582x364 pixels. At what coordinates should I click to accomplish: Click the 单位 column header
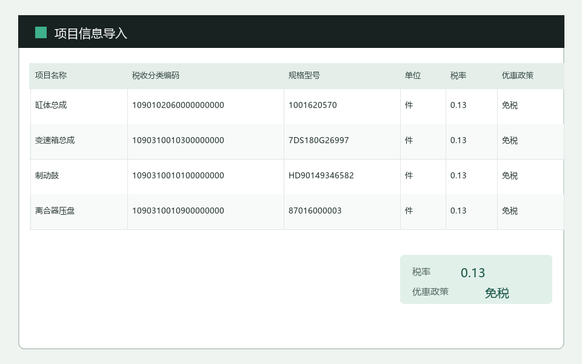pos(413,75)
